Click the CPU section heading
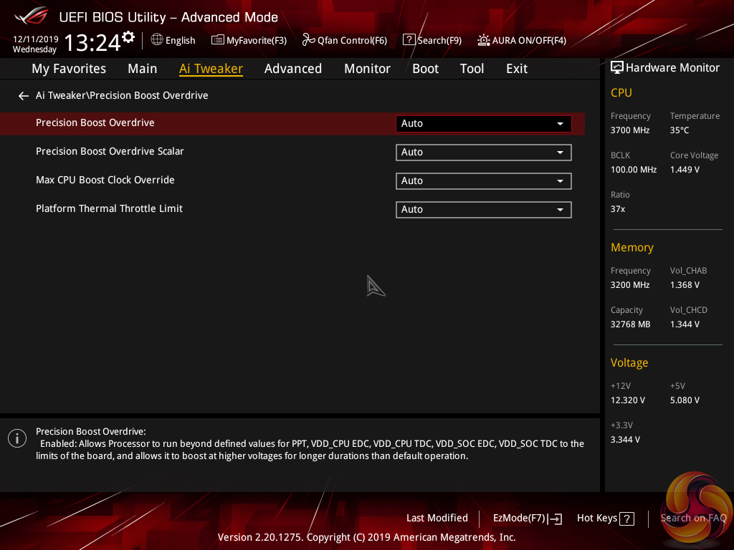This screenshot has height=550, width=734. (x=621, y=92)
